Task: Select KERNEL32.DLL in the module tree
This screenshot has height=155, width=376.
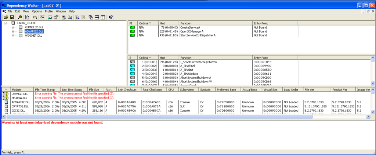Action: [x=34, y=27]
